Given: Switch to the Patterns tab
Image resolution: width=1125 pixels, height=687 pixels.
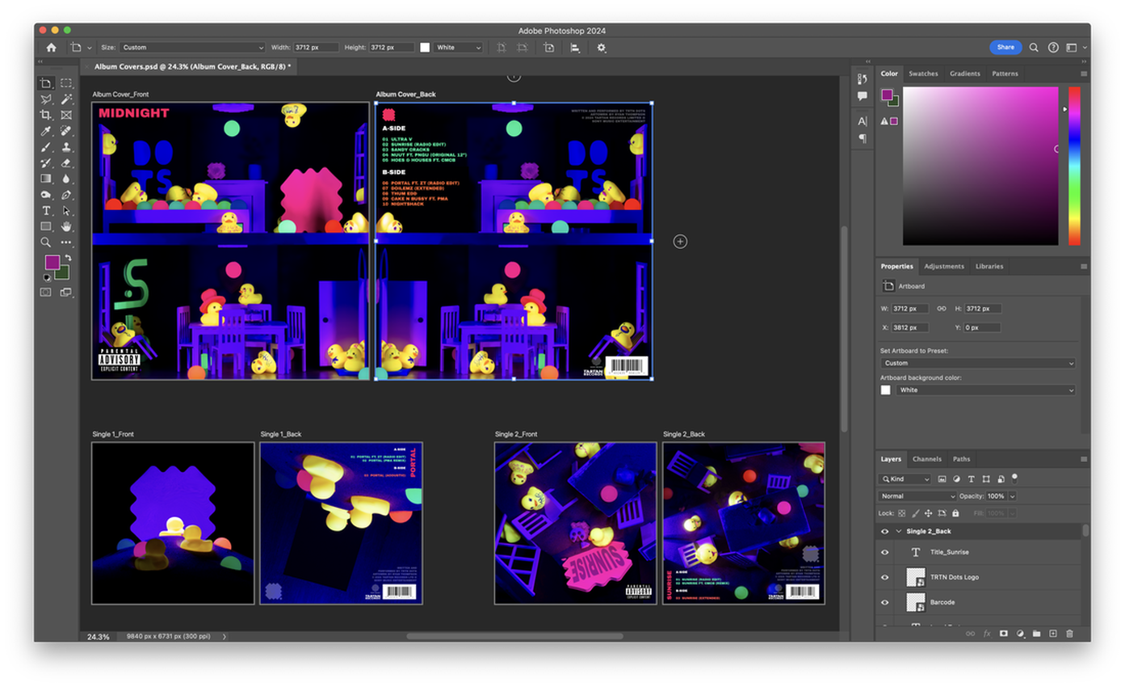Looking at the screenshot, I should point(1005,74).
